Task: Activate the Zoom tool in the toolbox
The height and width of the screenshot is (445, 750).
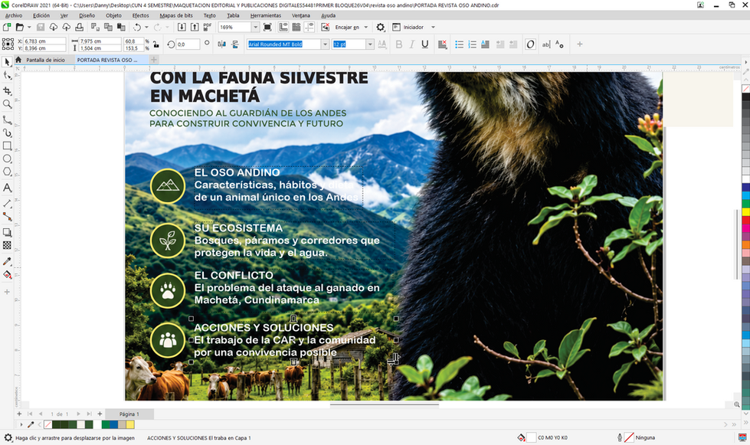Action: (7, 104)
